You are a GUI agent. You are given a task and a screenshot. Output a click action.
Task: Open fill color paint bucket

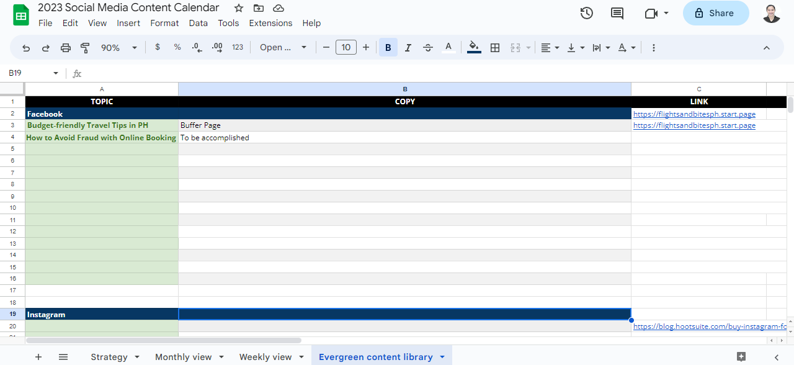(475, 47)
